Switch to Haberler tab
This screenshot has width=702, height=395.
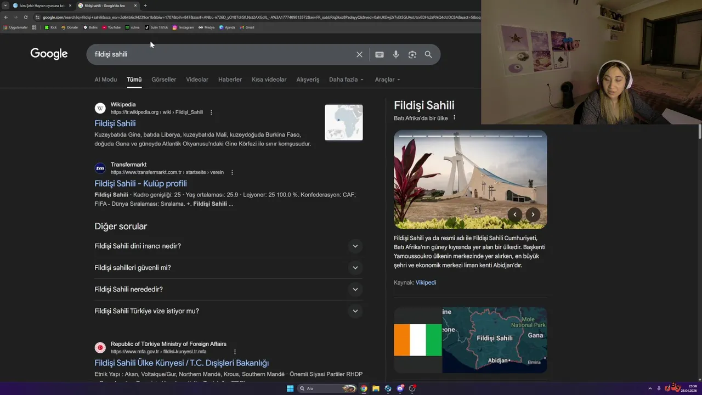click(x=230, y=80)
